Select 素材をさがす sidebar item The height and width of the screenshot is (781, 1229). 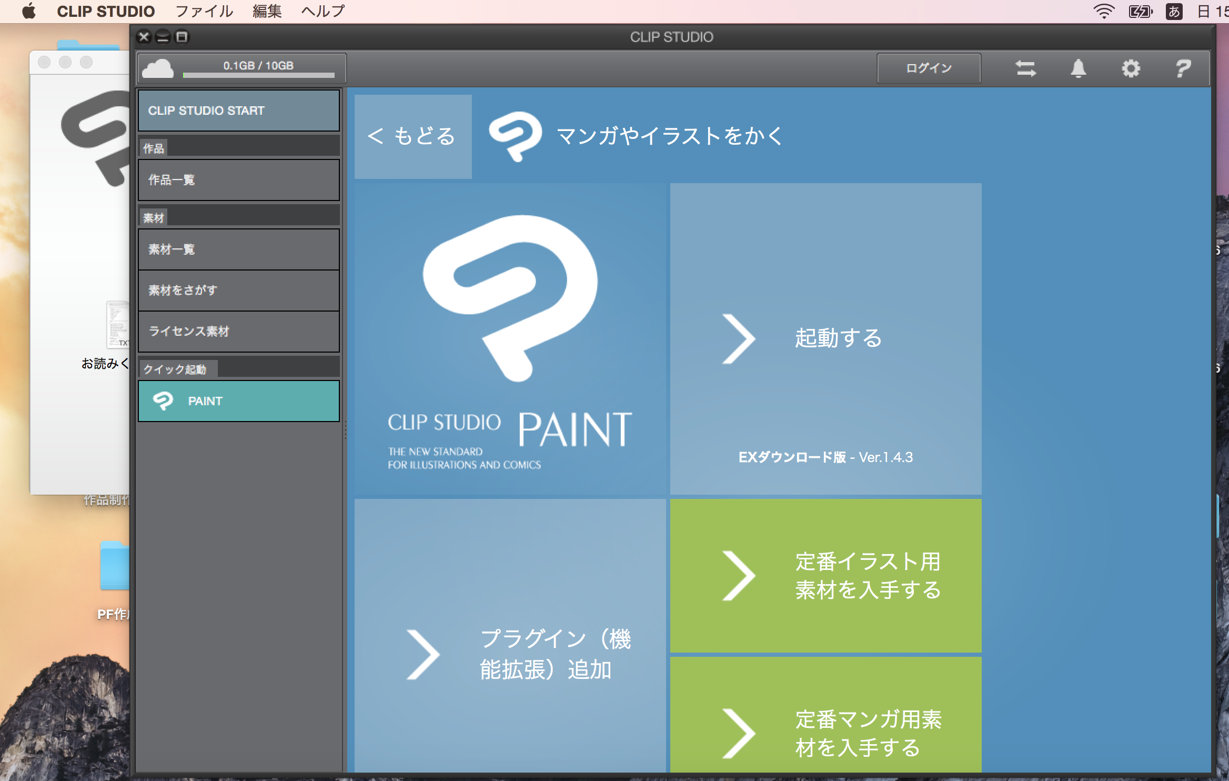(x=238, y=291)
